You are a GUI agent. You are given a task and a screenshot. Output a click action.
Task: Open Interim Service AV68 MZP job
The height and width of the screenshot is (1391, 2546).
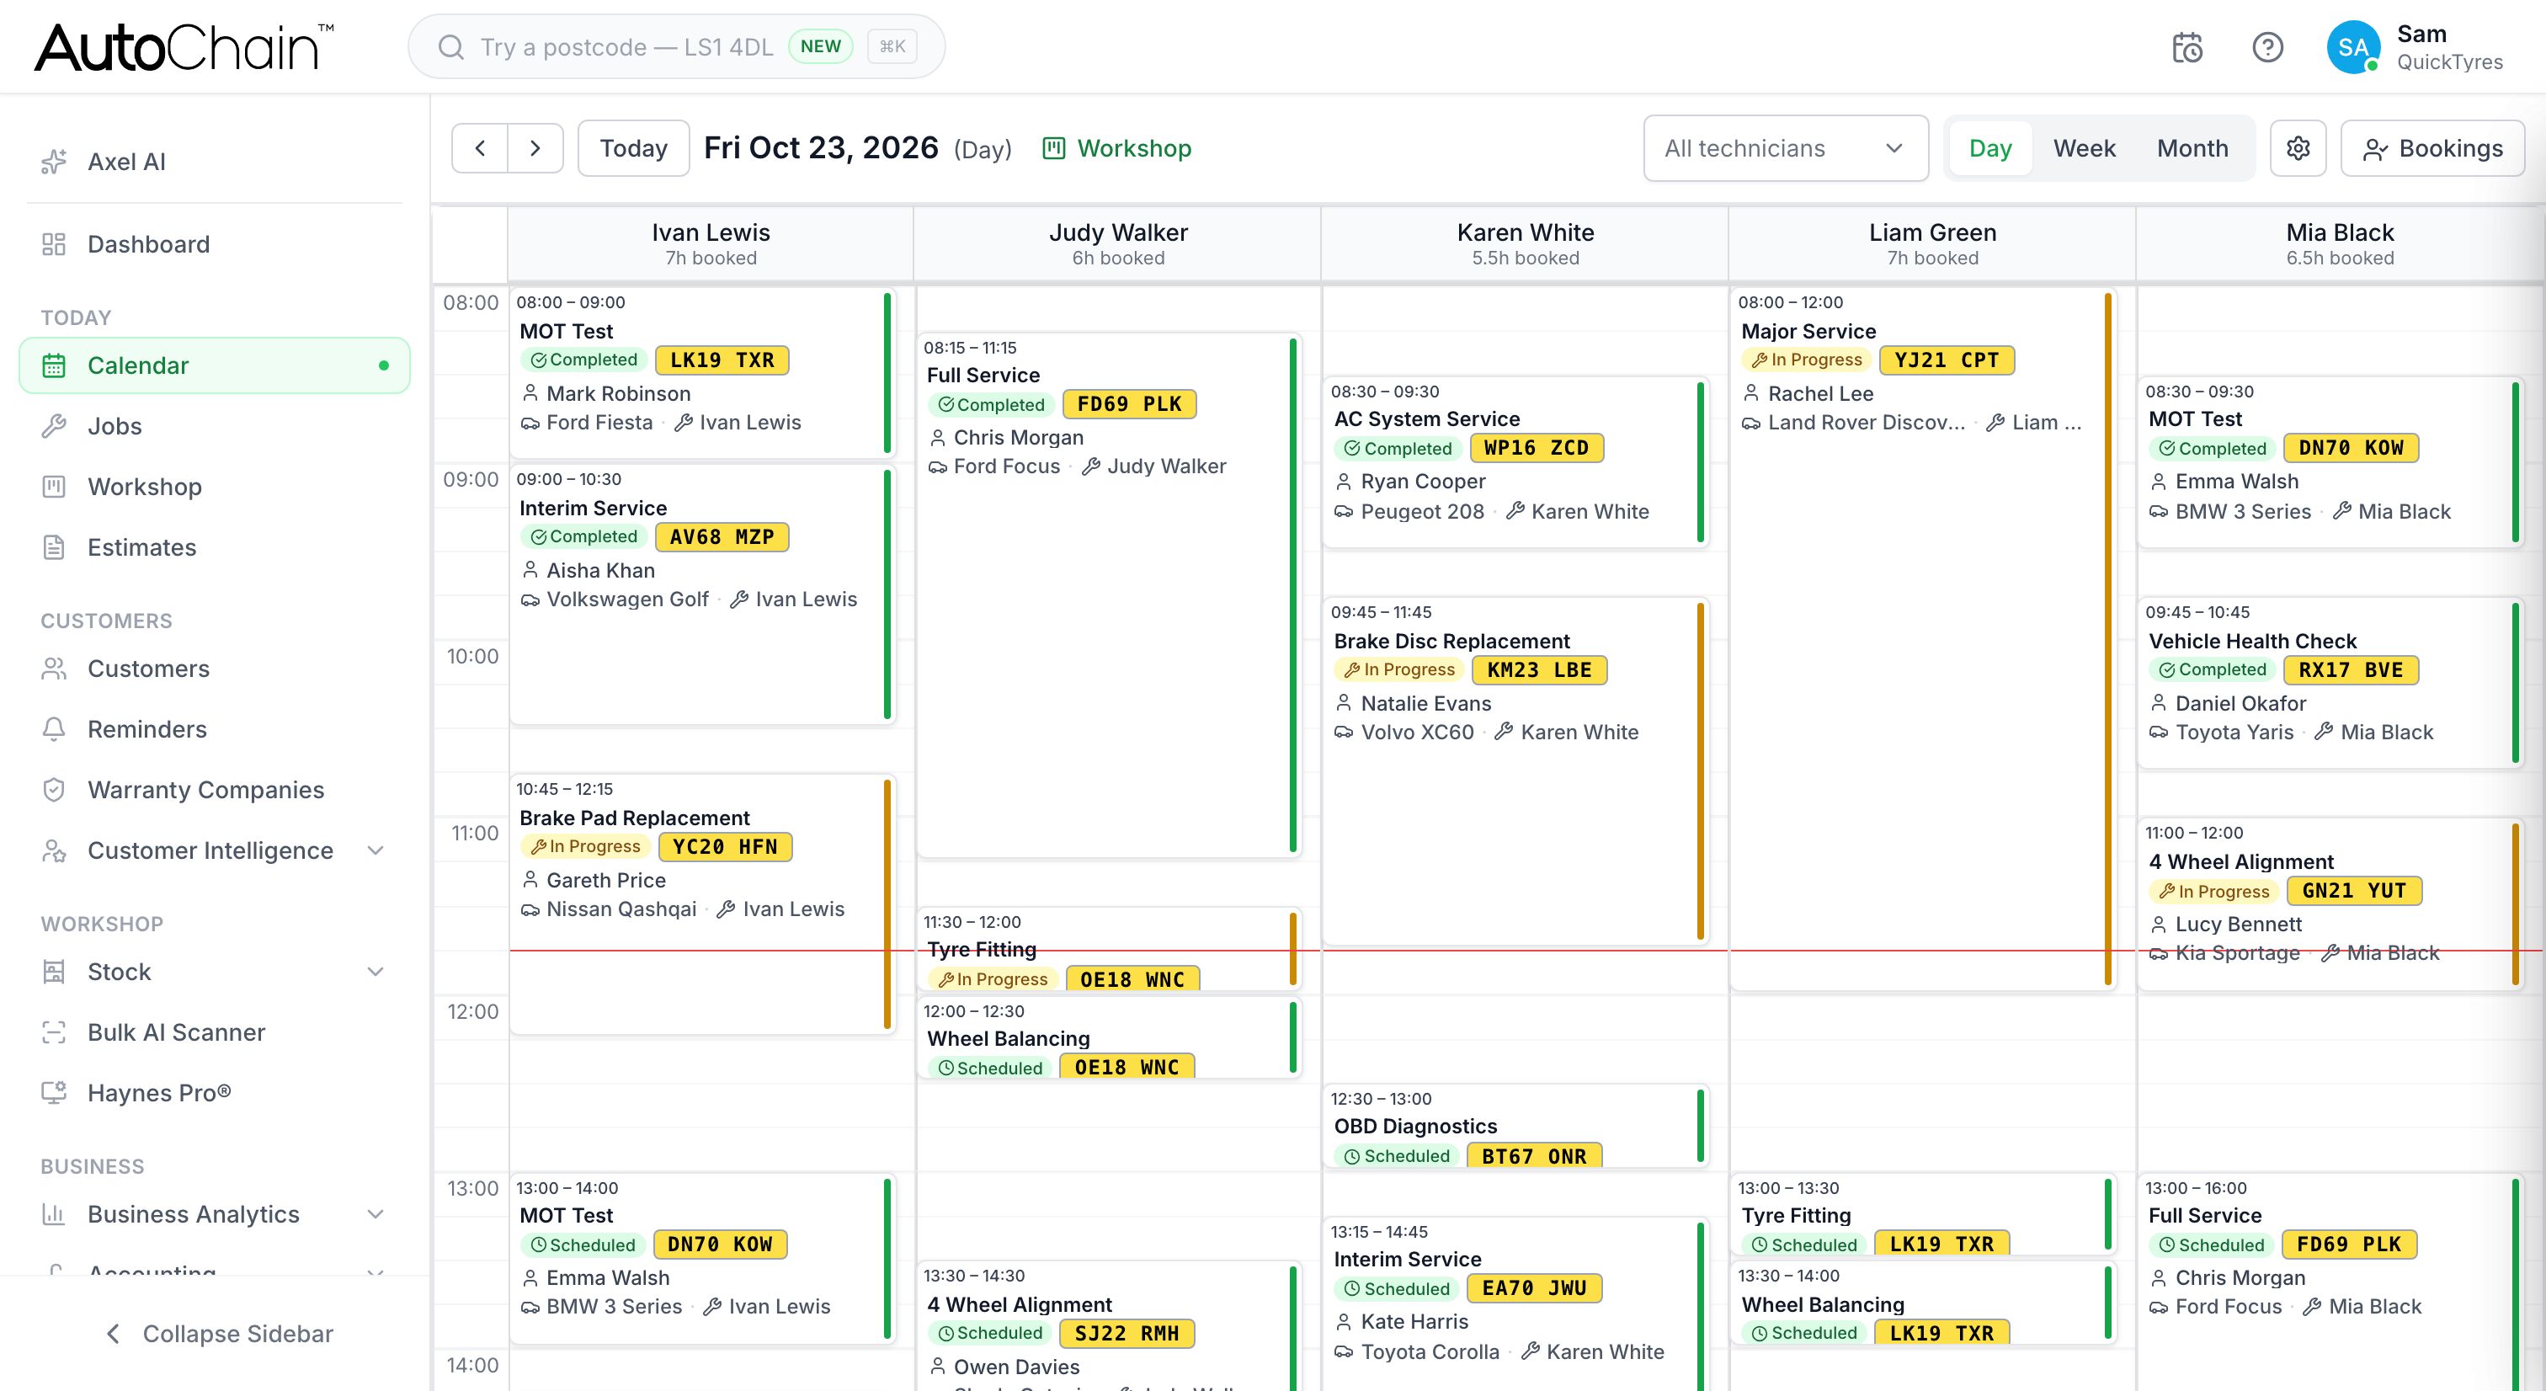click(703, 594)
